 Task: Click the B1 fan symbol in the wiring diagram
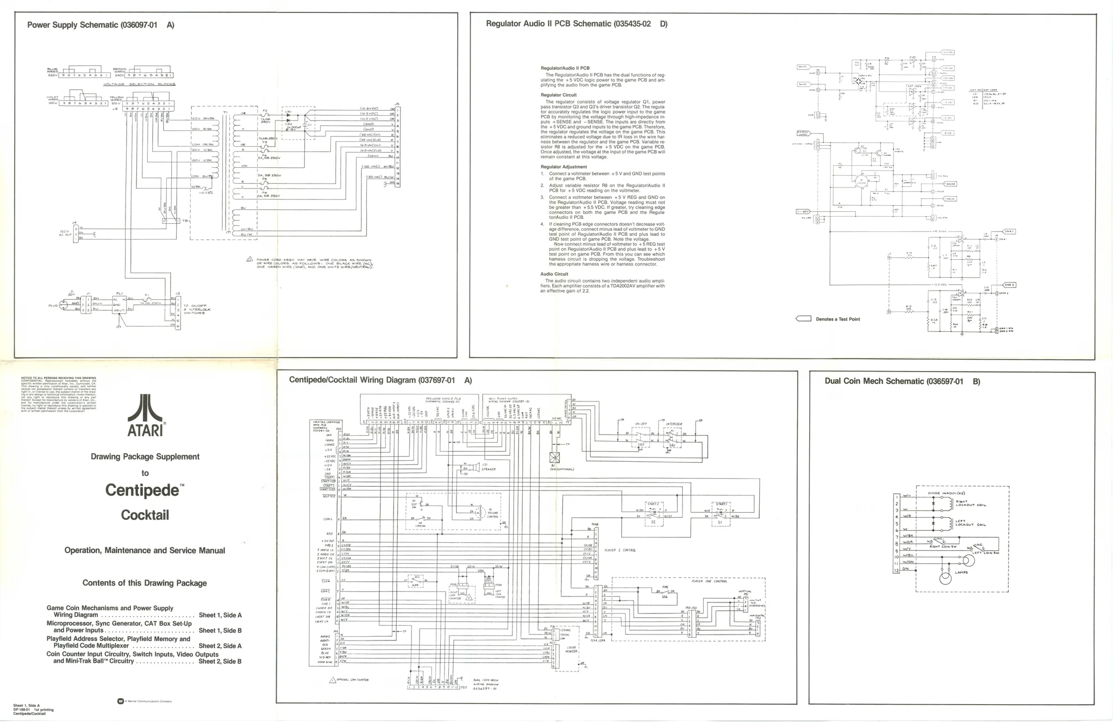555,457
